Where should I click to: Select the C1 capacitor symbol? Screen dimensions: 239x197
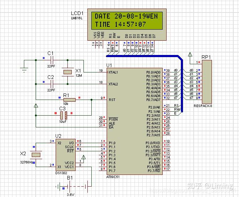click(52, 60)
